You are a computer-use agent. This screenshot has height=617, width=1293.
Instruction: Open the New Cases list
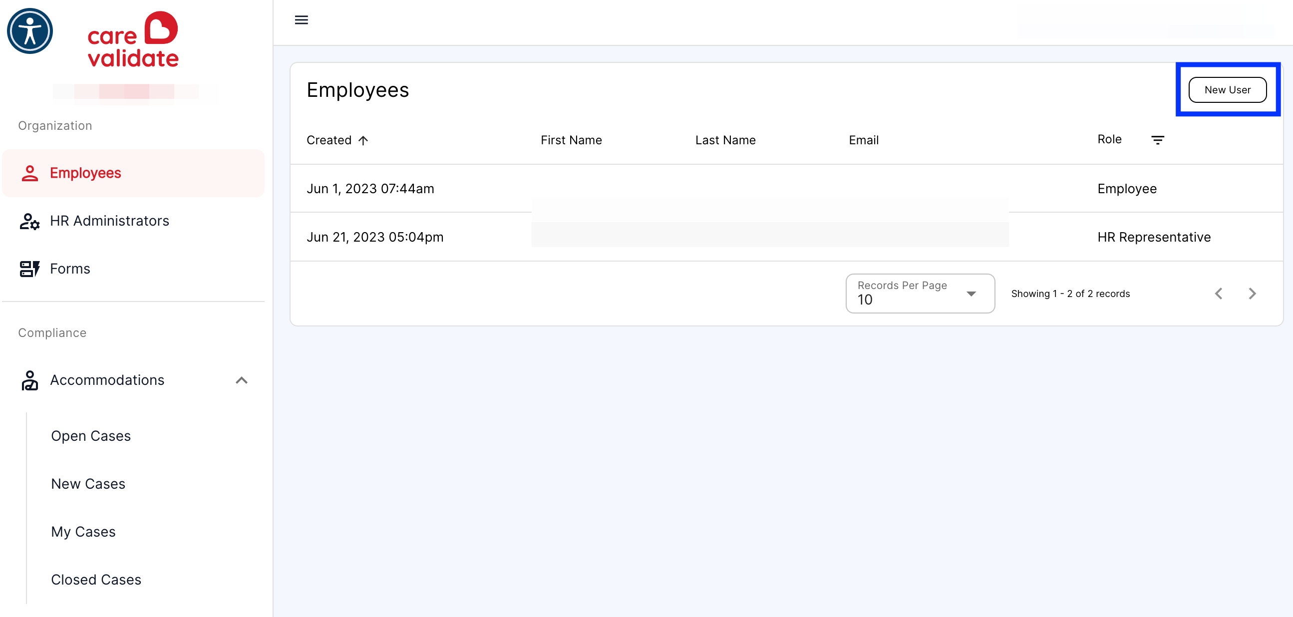(88, 483)
